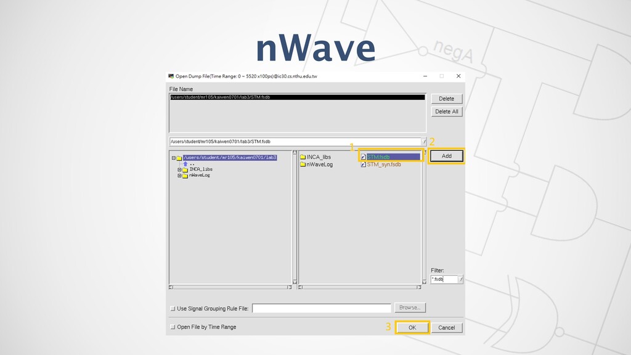Click the Delete All button
Image resolution: width=631 pixels, height=355 pixels.
[x=446, y=112]
